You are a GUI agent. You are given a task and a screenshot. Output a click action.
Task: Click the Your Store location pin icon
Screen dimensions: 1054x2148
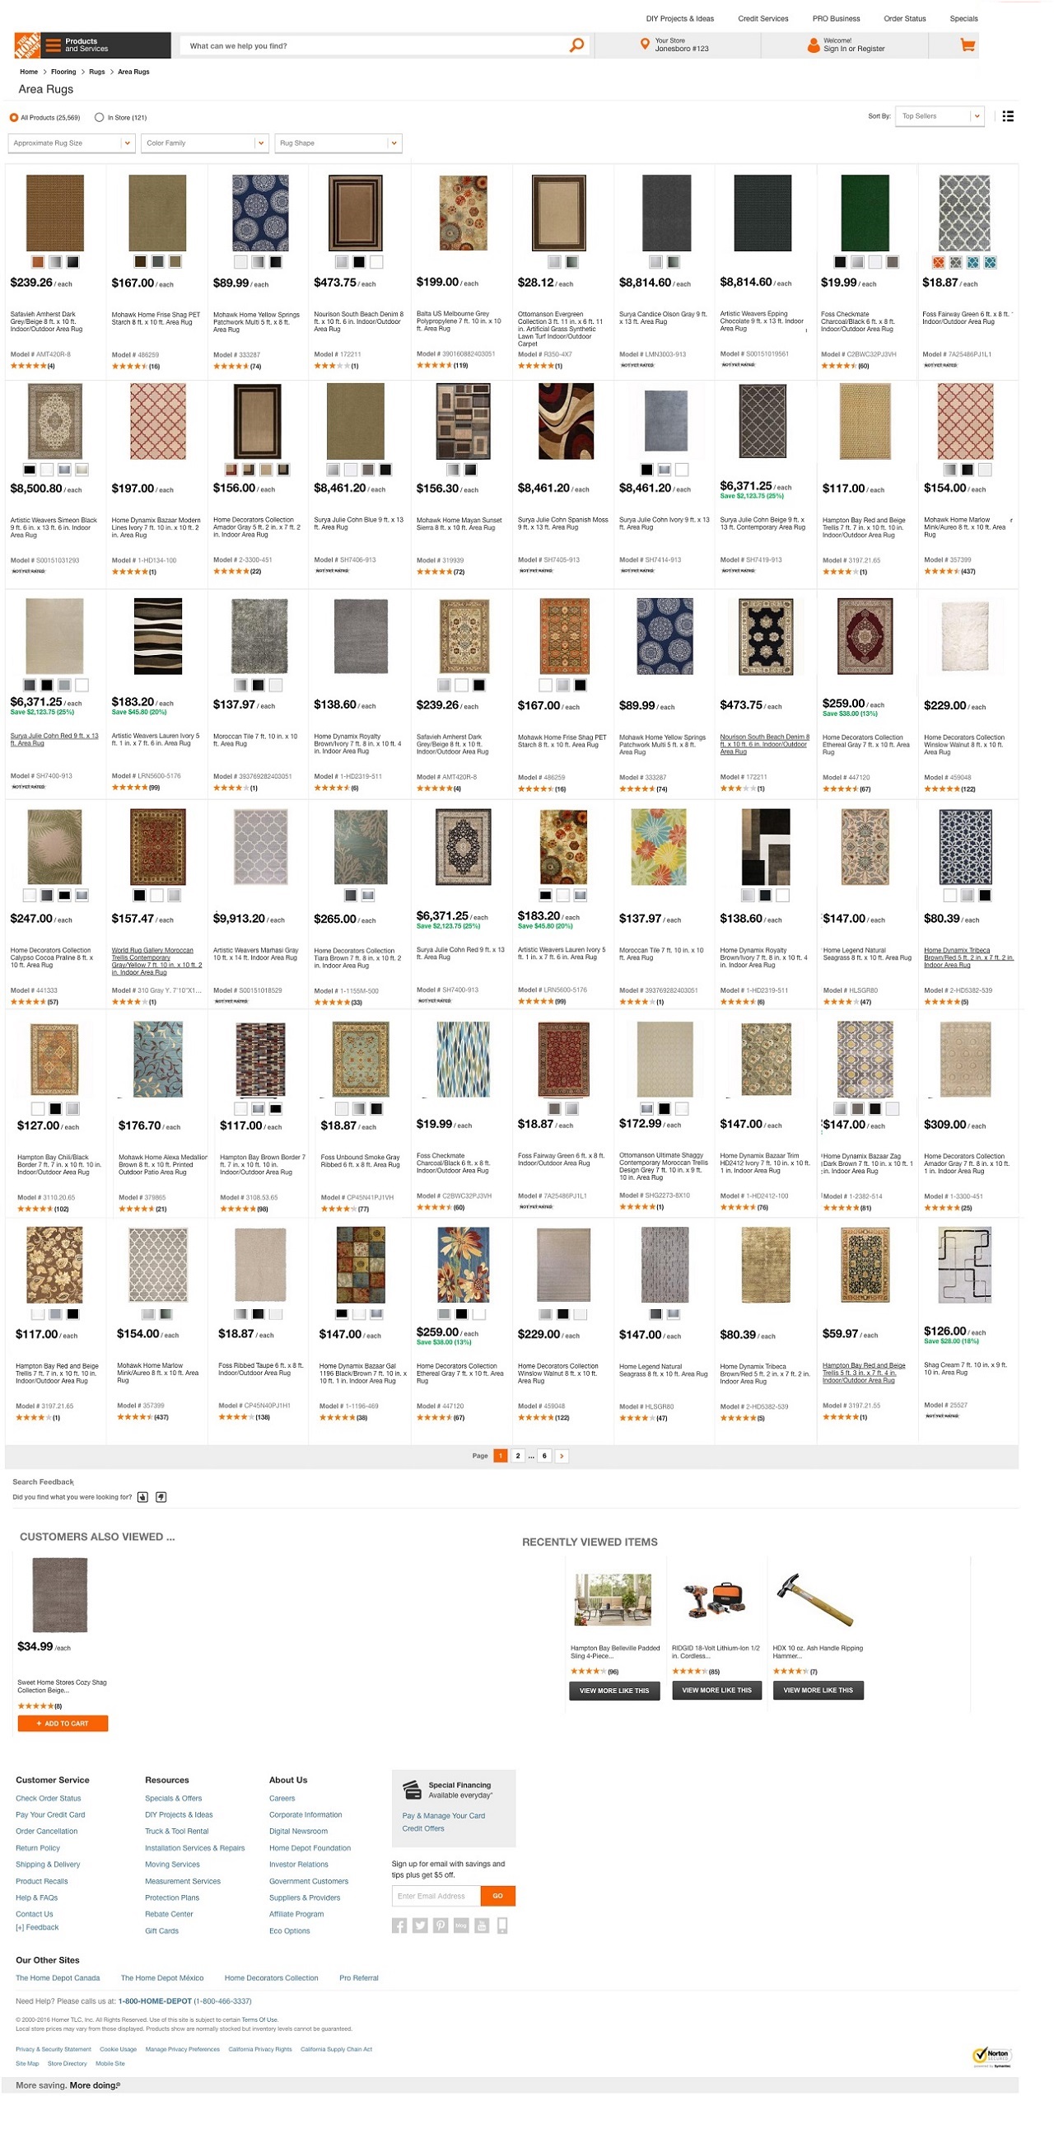tap(644, 44)
